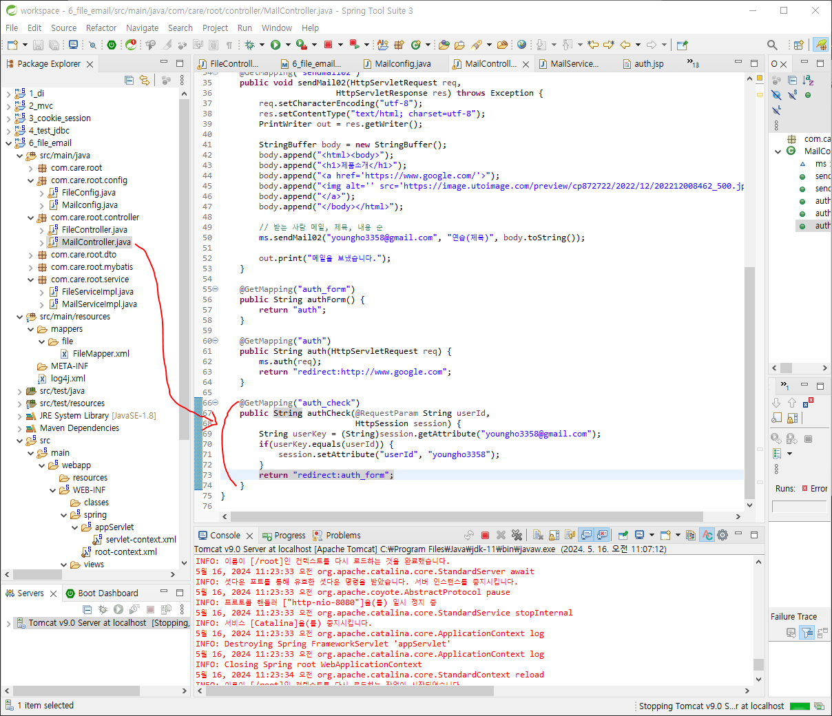Click the Search magnifier icon in main toolbar

772,45
